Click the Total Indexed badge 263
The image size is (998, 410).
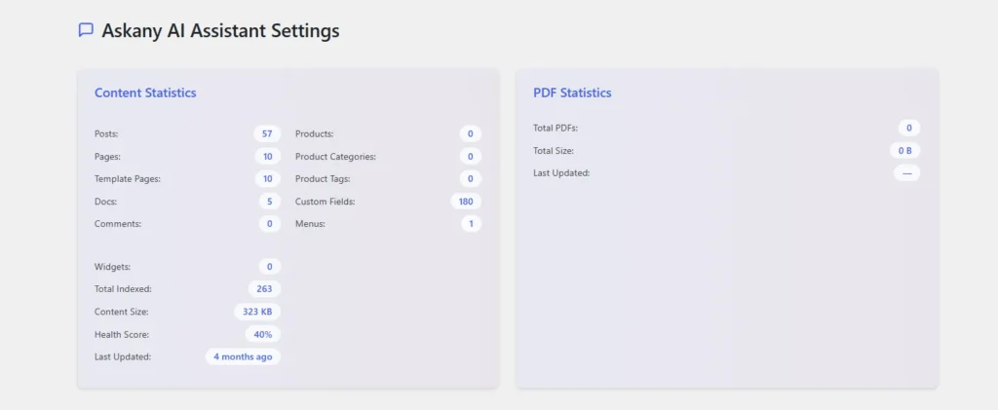264,289
